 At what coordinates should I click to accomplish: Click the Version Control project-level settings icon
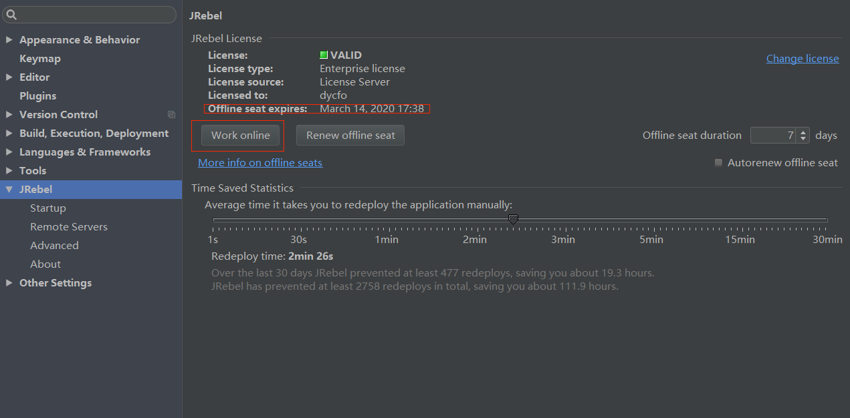(171, 115)
